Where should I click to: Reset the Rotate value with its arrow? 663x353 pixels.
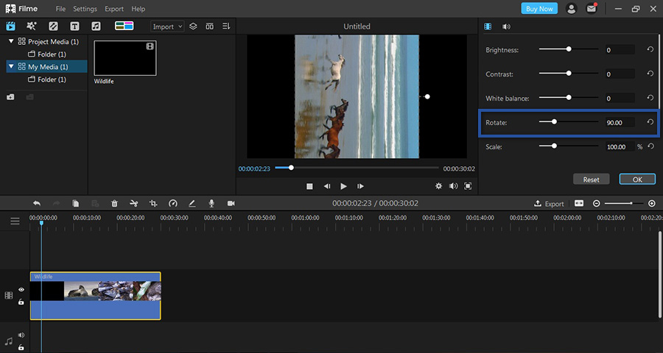650,122
